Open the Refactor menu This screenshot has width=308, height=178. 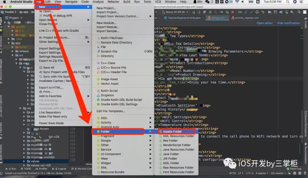pos(113,2)
